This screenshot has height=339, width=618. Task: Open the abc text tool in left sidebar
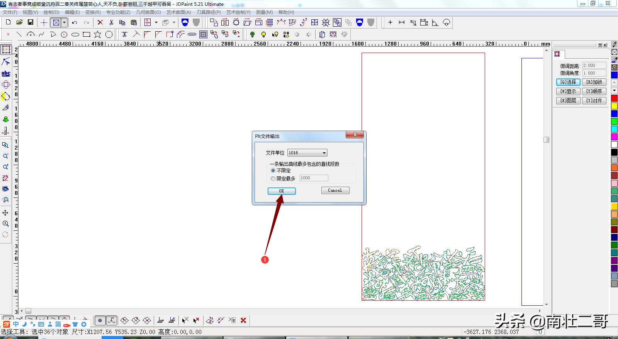[6, 73]
